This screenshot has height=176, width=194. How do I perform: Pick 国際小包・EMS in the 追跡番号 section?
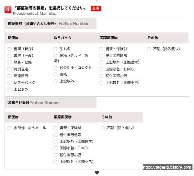pos(101,69)
